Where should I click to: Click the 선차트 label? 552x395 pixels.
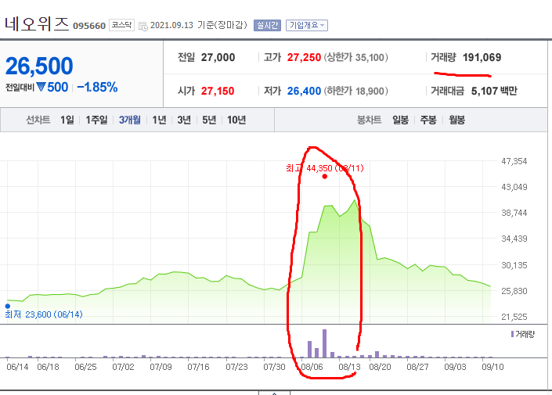click(38, 120)
